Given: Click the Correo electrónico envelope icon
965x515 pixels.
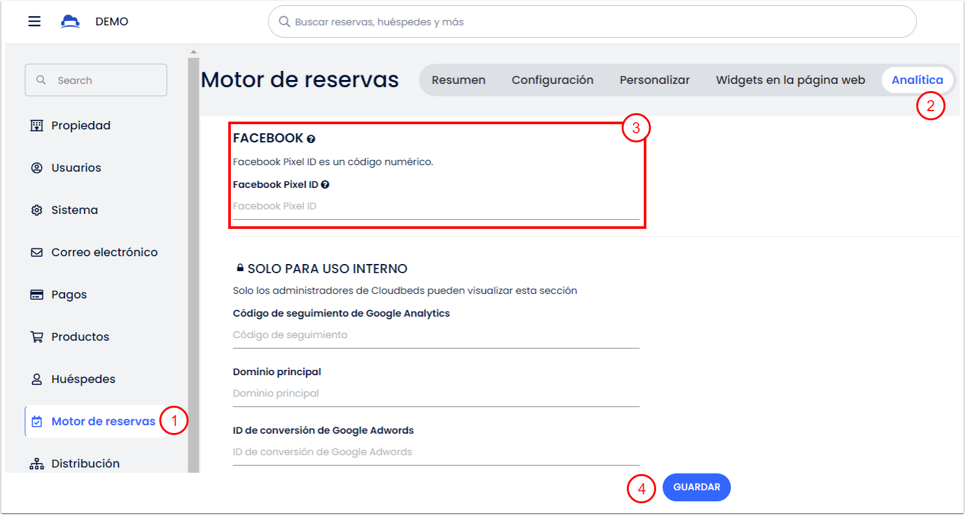Looking at the screenshot, I should pos(36,252).
